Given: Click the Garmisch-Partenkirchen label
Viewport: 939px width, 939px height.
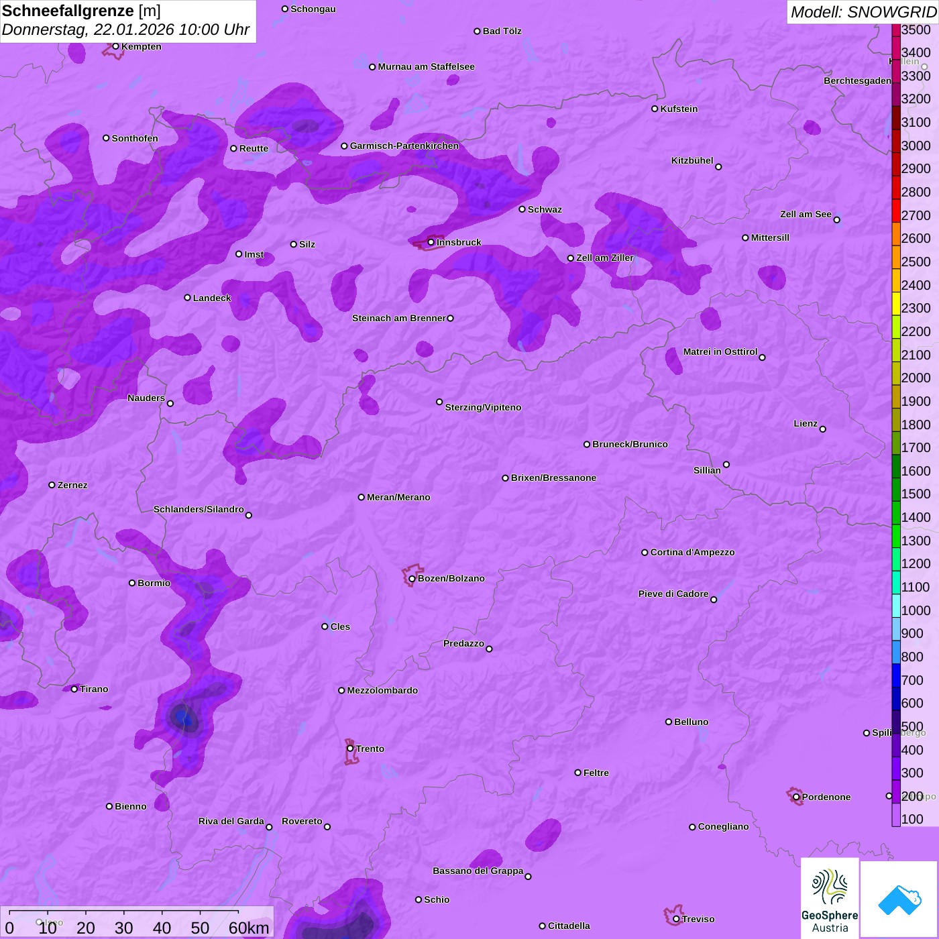Looking at the screenshot, I should pyautogui.click(x=404, y=146).
